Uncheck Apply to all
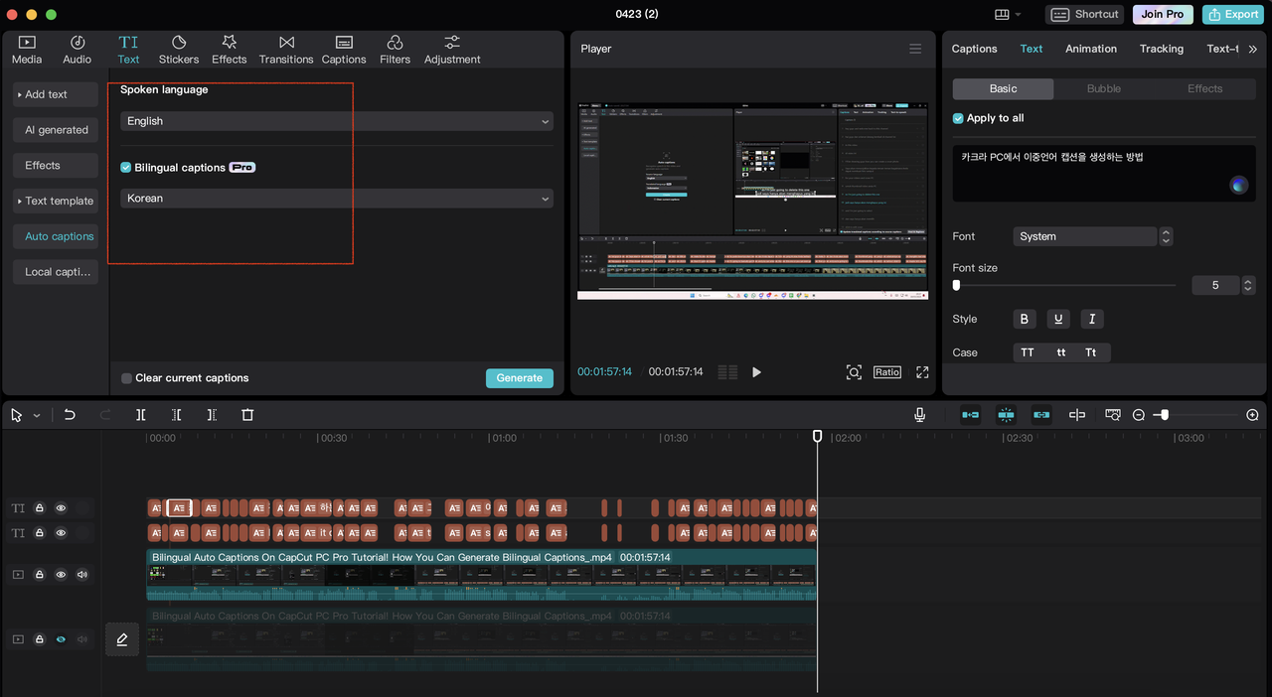Screen dimensions: 1272x697 958,118
